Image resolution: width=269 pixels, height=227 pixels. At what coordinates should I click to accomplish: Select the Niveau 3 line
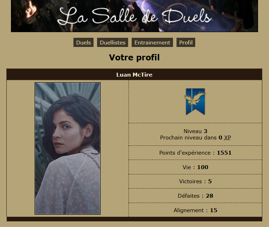(x=196, y=131)
